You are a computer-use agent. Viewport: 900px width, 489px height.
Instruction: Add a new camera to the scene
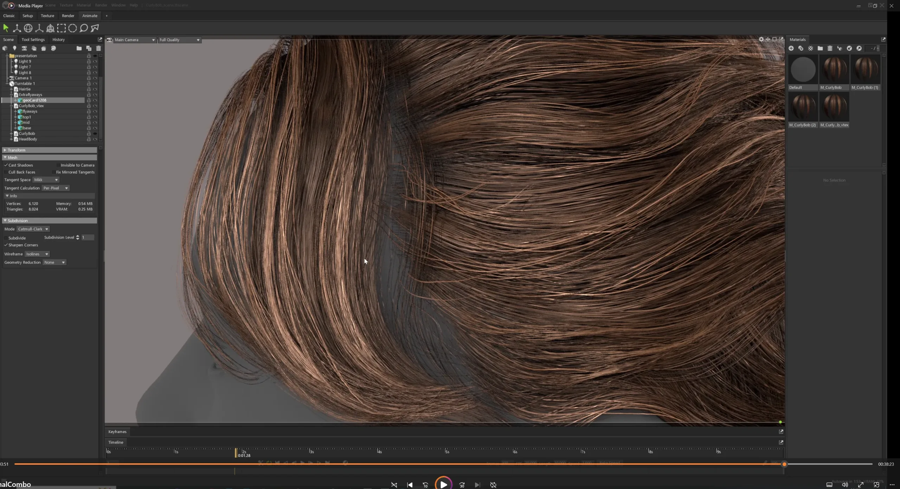(24, 48)
